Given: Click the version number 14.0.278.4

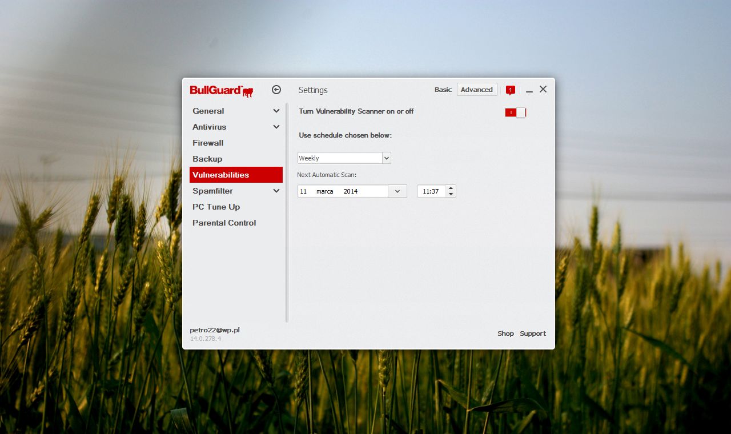Looking at the screenshot, I should coord(206,339).
